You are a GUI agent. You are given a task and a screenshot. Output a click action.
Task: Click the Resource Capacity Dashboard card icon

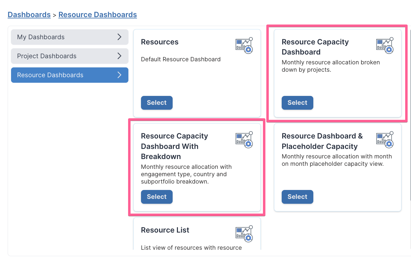click(x=385, y=46)
